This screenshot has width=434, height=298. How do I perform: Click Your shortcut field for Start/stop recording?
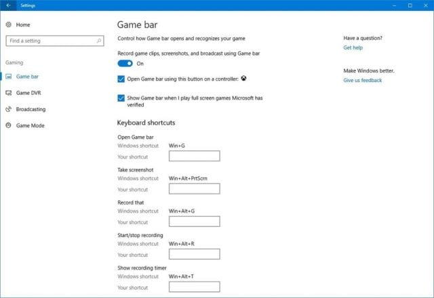(x=195, y=254)
